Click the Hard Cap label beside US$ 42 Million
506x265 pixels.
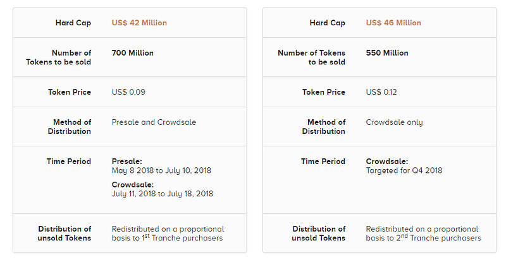73,23
